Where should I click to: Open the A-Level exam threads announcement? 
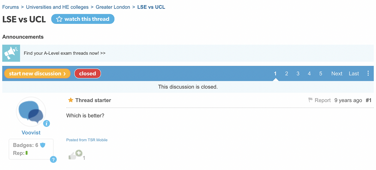click(x=65, y=53)
